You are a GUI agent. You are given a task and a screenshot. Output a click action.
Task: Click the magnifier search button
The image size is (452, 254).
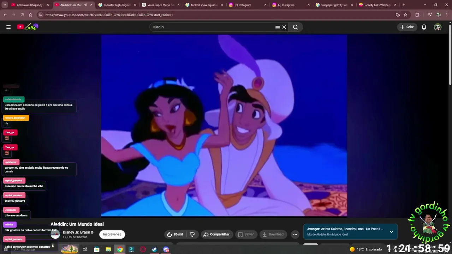(x=296, y=27)
